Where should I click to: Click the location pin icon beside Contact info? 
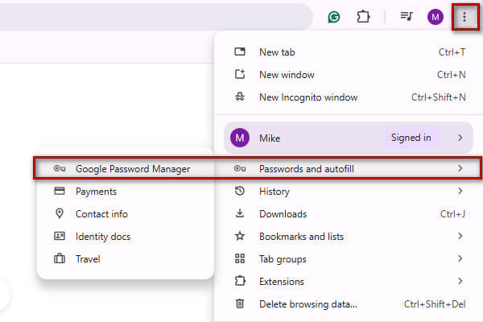click(x=60, y=213)
